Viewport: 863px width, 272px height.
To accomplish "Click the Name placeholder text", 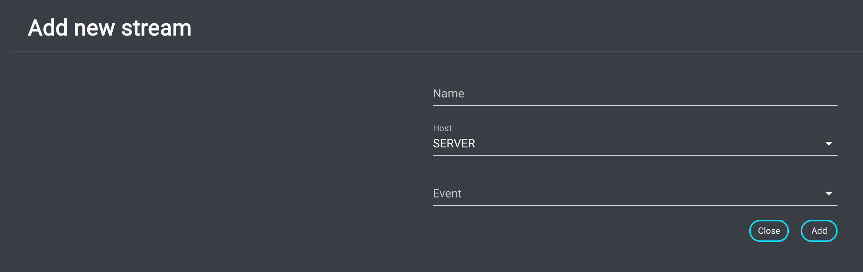I will pos(448,94).
